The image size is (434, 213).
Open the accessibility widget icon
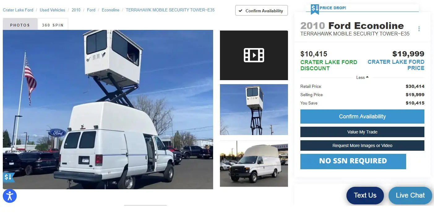(x=10, y=196)
